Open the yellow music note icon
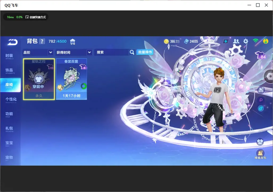The width and height of the screenshot is (273, 192). tap(266, 41)
